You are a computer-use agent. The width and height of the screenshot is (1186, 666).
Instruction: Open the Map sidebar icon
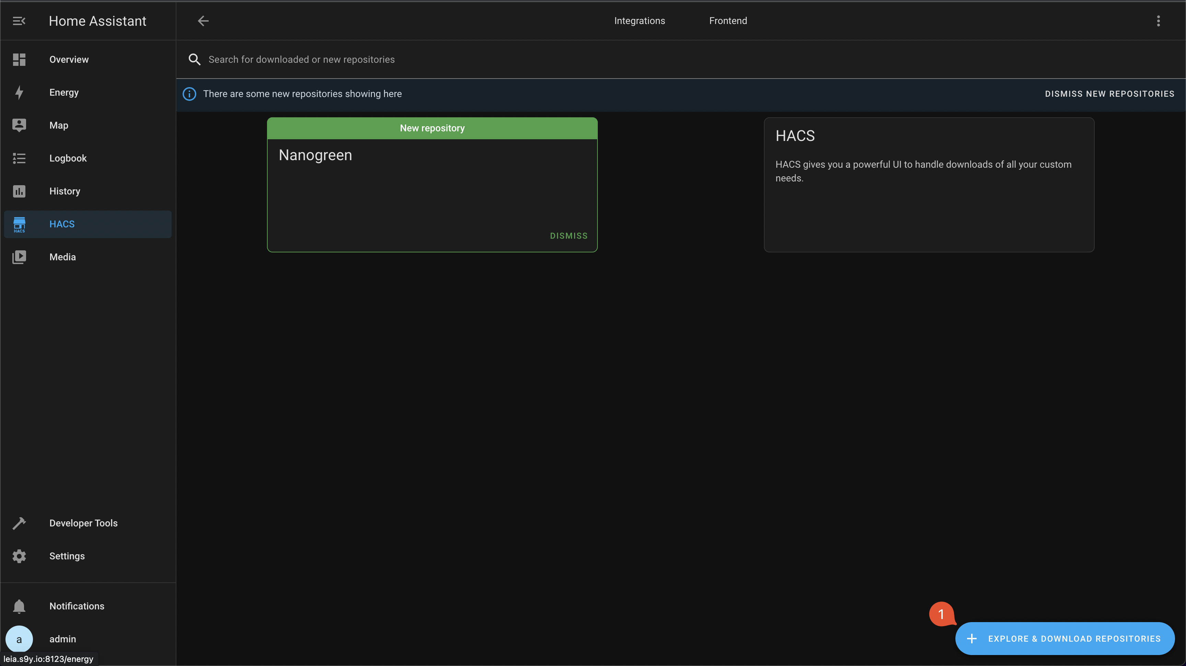pos(19,125)
